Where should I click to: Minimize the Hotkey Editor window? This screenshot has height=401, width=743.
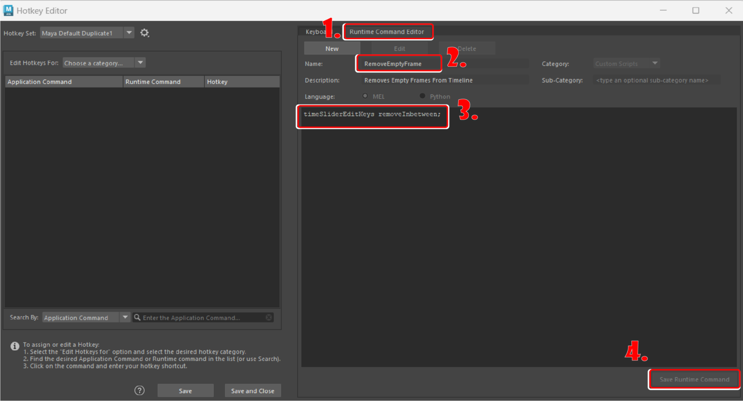pyautogui.click(x=663, y=10)
